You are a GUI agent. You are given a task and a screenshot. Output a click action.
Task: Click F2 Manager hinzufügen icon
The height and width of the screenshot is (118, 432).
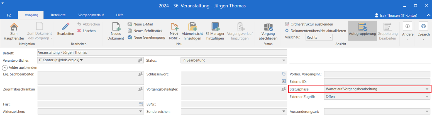[215, 27]
